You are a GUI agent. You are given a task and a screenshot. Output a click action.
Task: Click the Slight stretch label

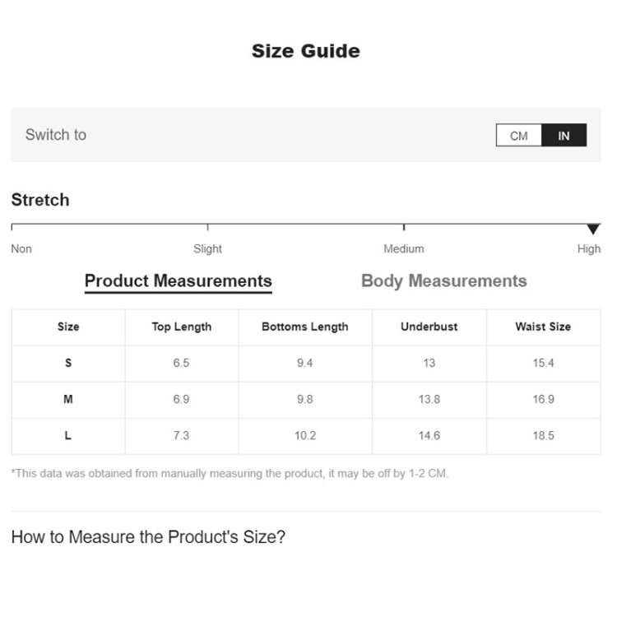pos(207,249)
